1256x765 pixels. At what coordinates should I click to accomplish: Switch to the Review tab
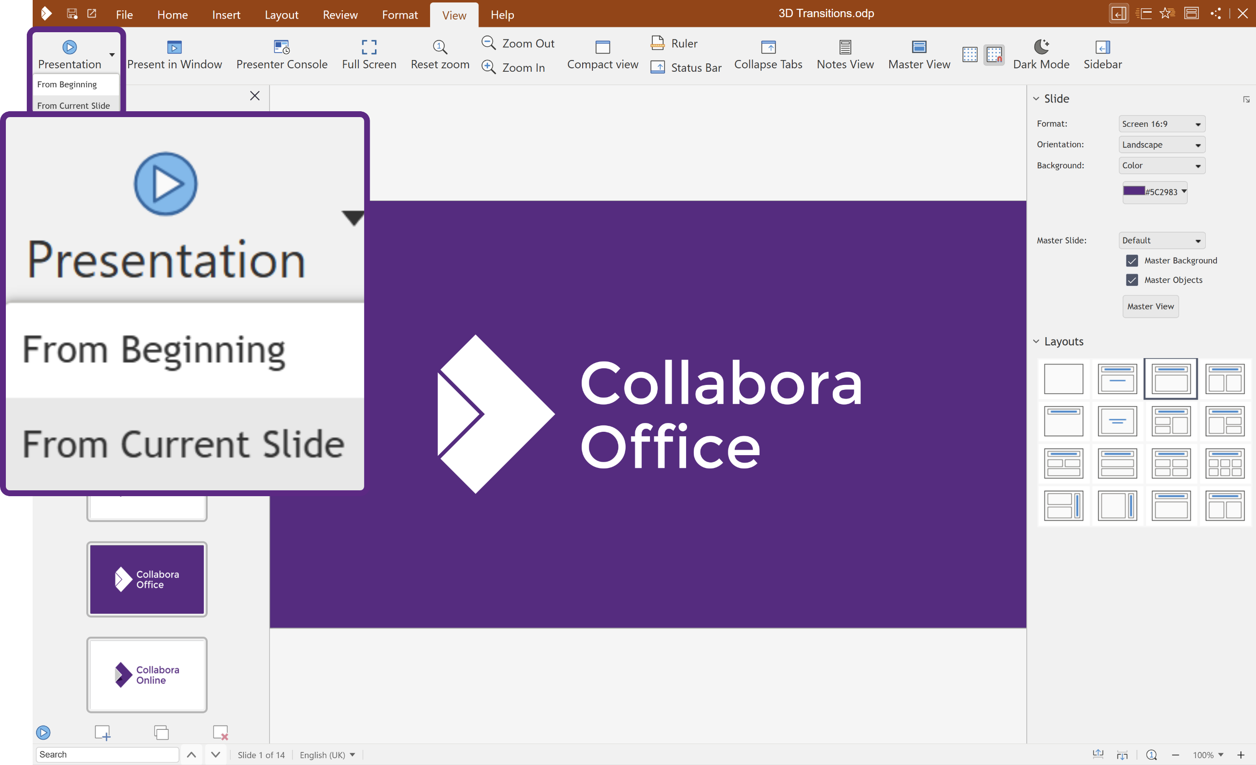tap(340, 15)
